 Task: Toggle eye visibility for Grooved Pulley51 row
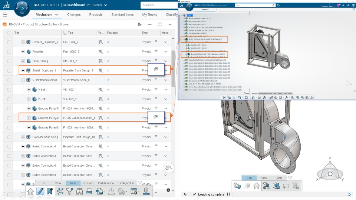click(156, 127)
